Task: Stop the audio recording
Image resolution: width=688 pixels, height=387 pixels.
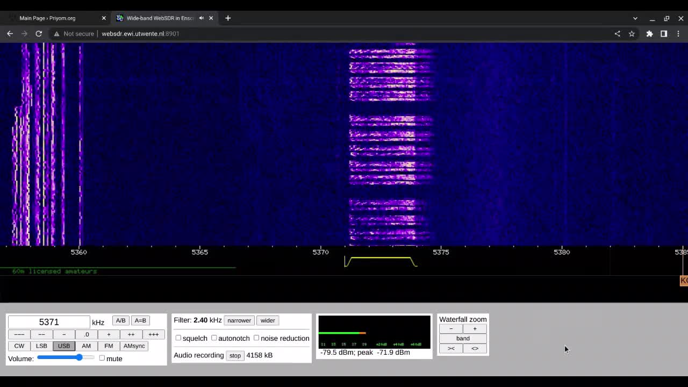Action: click(235, 355)
